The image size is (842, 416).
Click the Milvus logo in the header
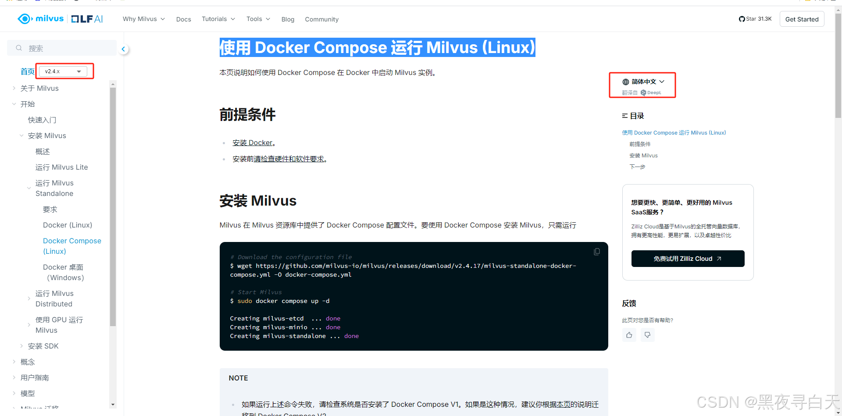coord(40,19)
